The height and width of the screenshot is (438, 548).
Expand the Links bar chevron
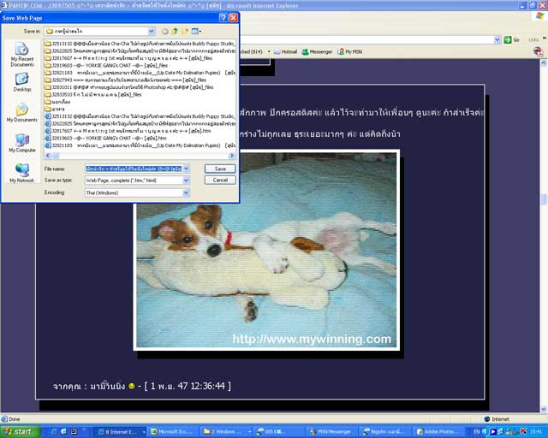[x=545, y=38]
